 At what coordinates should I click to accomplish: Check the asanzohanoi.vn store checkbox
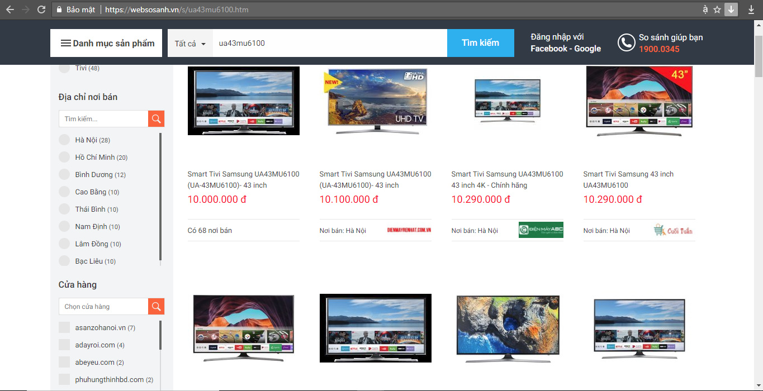tap(65, 327)
